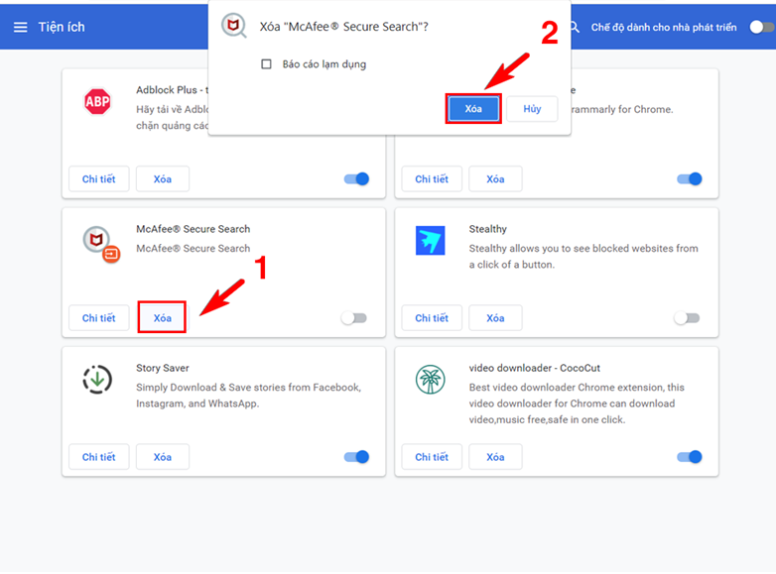Click the Stealthy extension name

click(488, 229)
